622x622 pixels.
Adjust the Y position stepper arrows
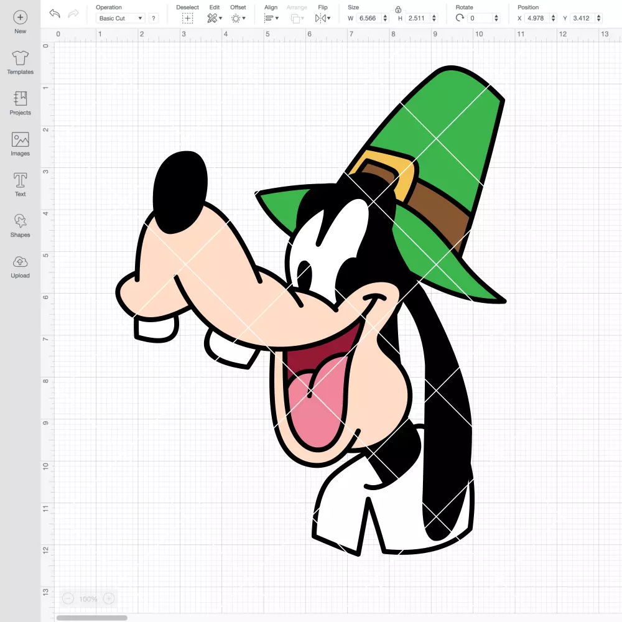[599, 18]
